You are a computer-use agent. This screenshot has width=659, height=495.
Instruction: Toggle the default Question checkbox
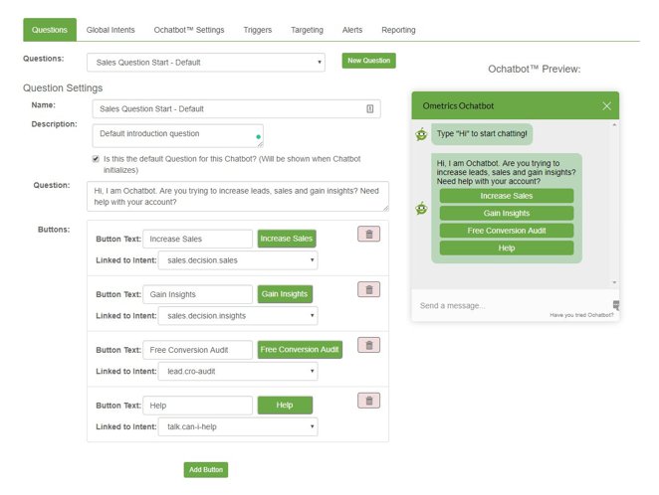tap(96, 159)
